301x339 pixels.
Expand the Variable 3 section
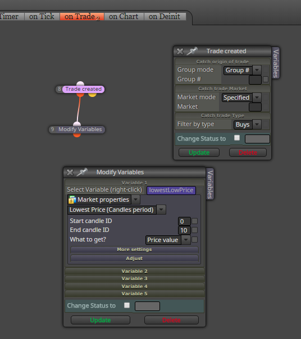point(134,278)
